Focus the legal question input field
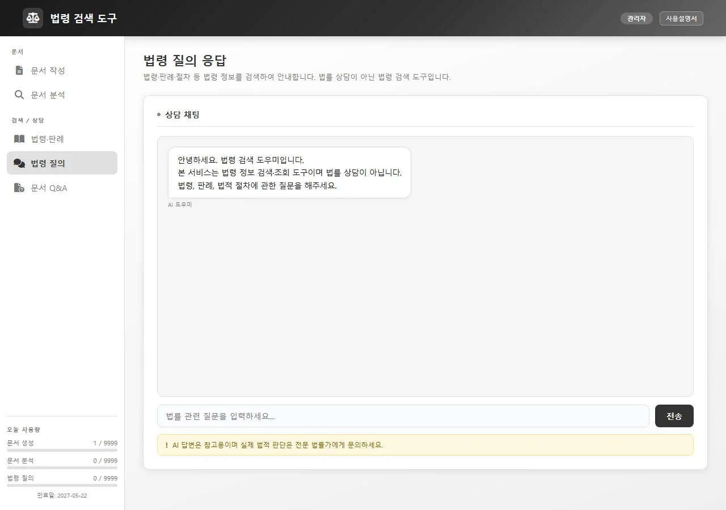This screenshot has width=726, height=510. pyautogui.click(x=403, y=416)
